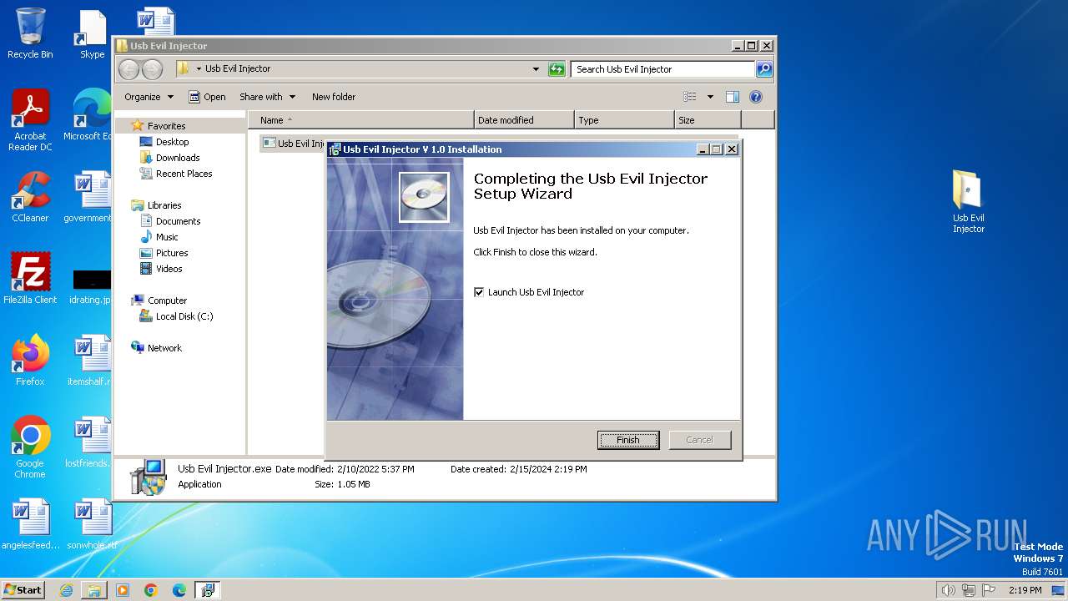
Task: Click Open in the Explorer toolbar
Action: pos(207,97)
